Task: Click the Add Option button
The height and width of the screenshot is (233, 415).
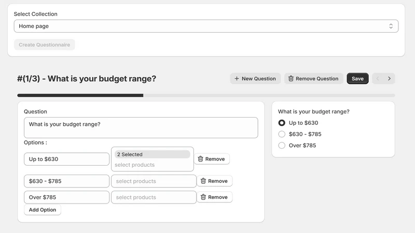Action: (x=43, y=210)
